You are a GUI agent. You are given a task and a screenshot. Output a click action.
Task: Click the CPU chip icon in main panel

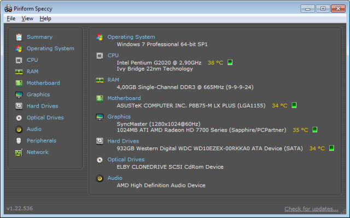pos(100,56)
